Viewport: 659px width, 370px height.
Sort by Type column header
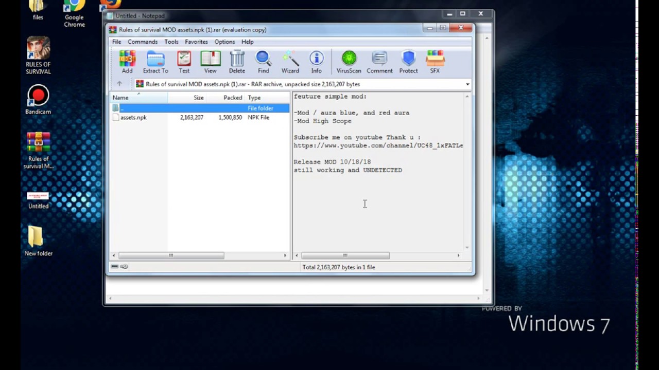click(267, 98)
